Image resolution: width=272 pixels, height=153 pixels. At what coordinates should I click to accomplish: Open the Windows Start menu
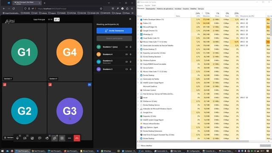coord(3,151)
